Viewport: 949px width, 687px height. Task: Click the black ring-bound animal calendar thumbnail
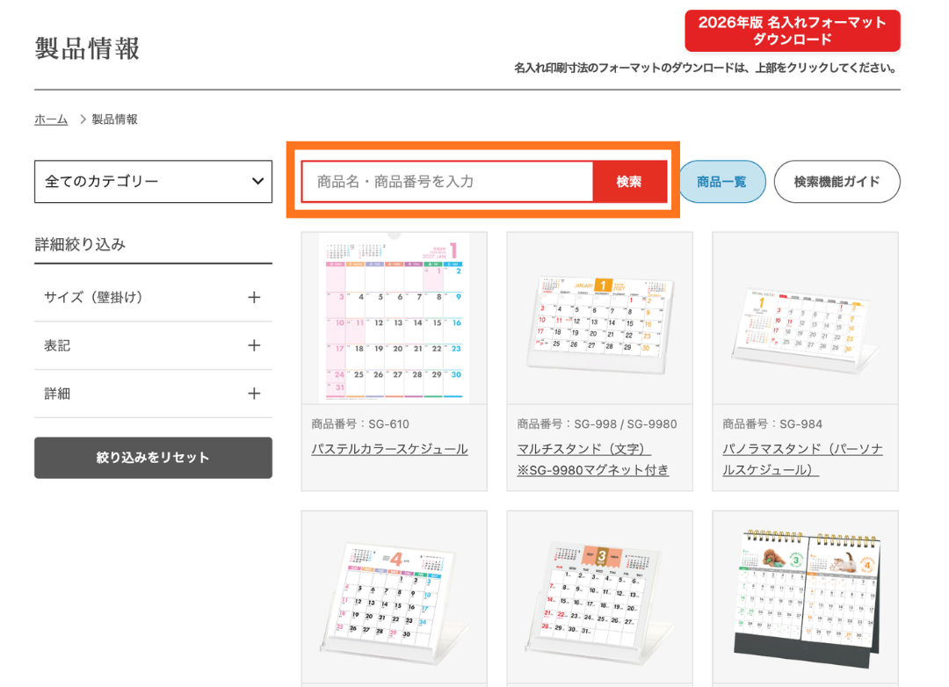(805, 597)
